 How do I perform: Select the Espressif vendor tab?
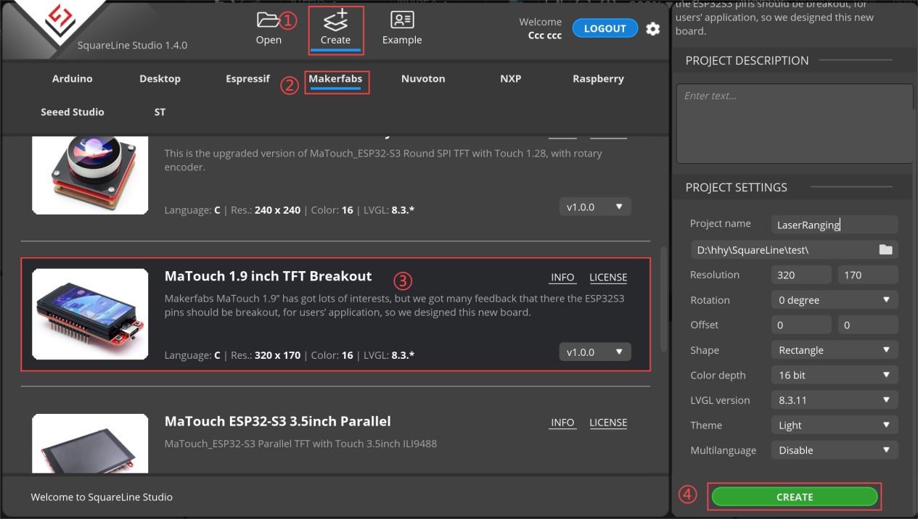(247, 78)
